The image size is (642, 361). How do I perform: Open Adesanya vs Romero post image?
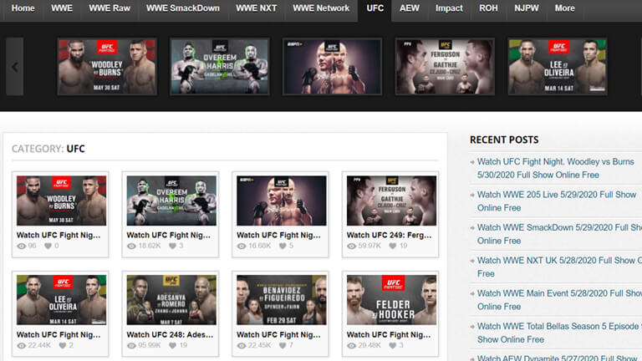(x=171, y=300)
